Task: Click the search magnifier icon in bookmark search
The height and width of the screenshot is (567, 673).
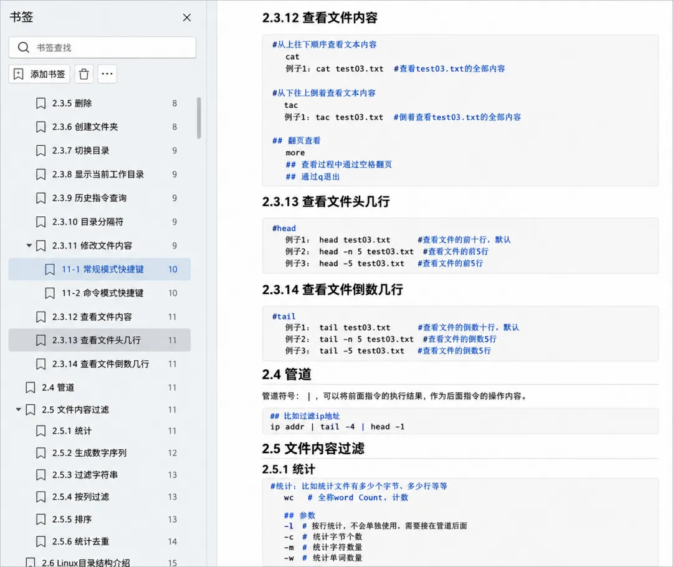Action: 24,47
